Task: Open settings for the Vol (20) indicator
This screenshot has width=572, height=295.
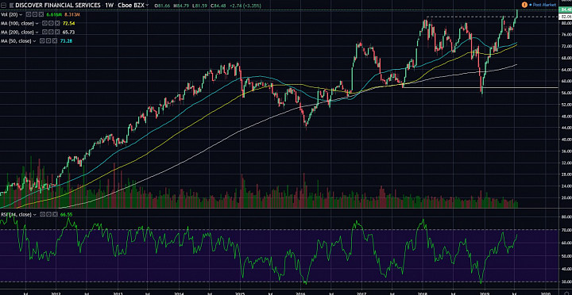Action: 35,14
